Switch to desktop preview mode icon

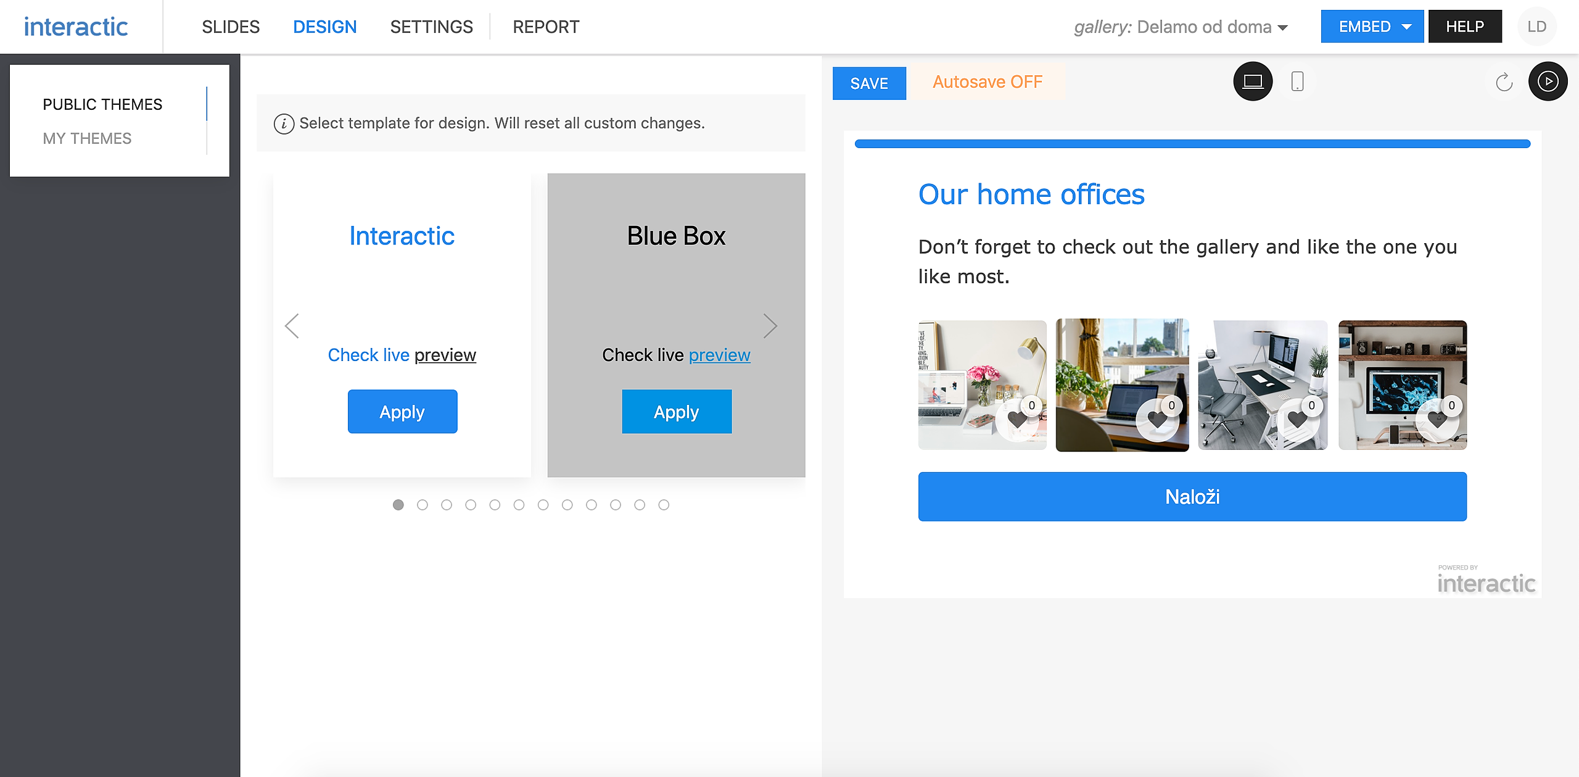click(1252, 81)
